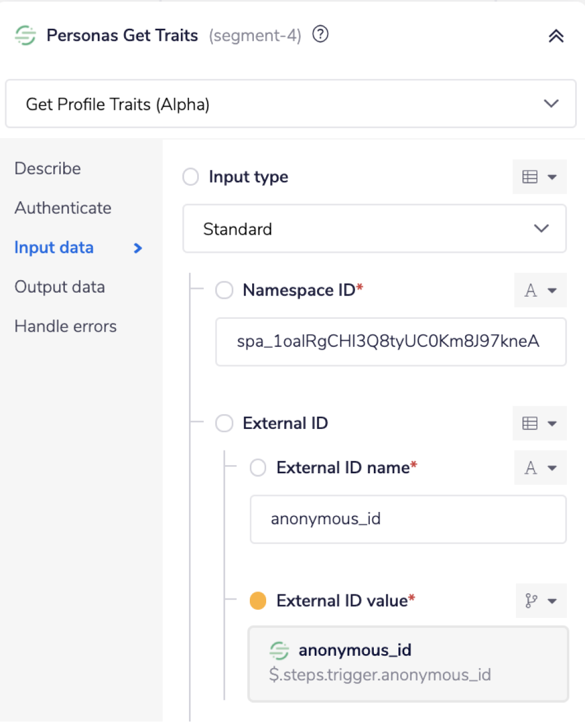Open the Handle errors settings

coord(65,326)
